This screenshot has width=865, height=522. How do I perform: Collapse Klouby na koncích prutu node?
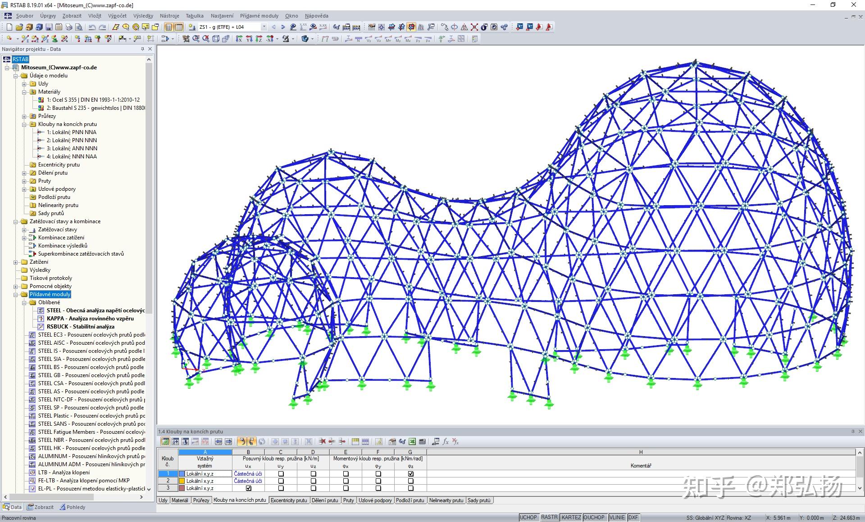coord(24,124)
